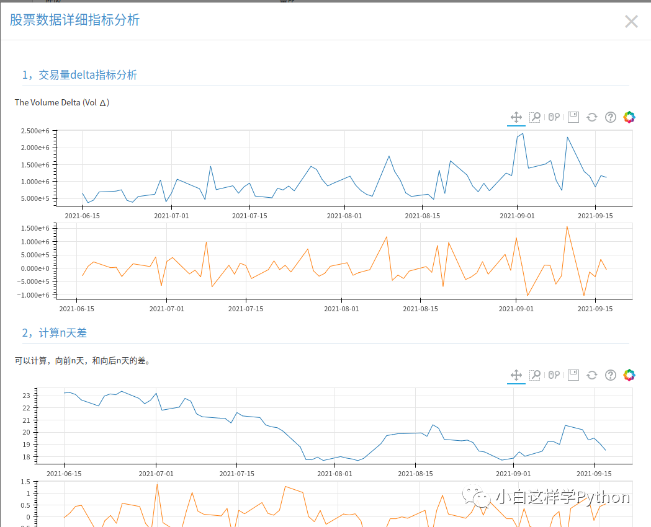Activate the Box Zoom tool on first chart
The width and height of the screenshot is (651, 527).
[x=534, y=117]
